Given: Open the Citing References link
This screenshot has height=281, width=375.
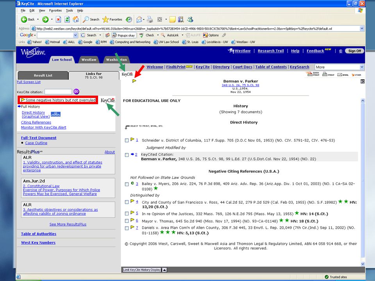Looking at the screenshot, I should point(36,122).
